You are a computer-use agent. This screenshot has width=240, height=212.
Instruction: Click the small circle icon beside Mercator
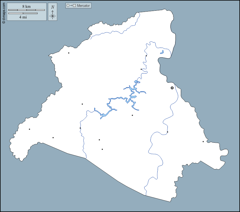68,6
